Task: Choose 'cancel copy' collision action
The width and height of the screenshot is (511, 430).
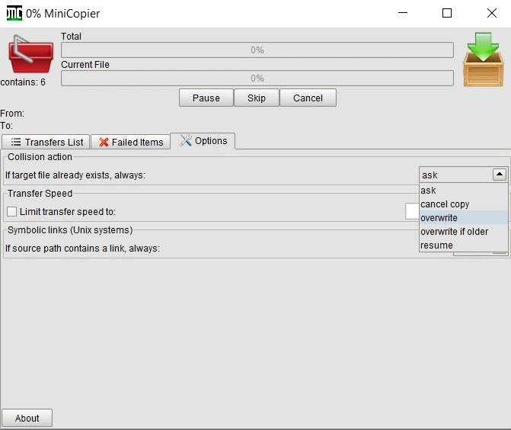Action: [464, 204]
